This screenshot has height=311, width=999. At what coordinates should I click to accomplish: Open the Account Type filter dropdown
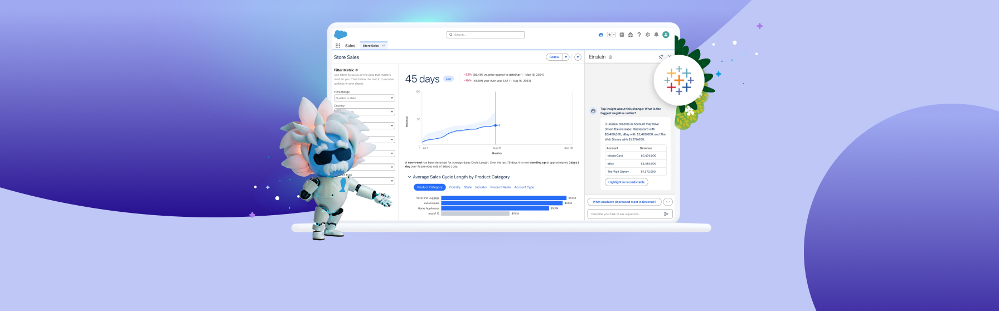(365, 181)
